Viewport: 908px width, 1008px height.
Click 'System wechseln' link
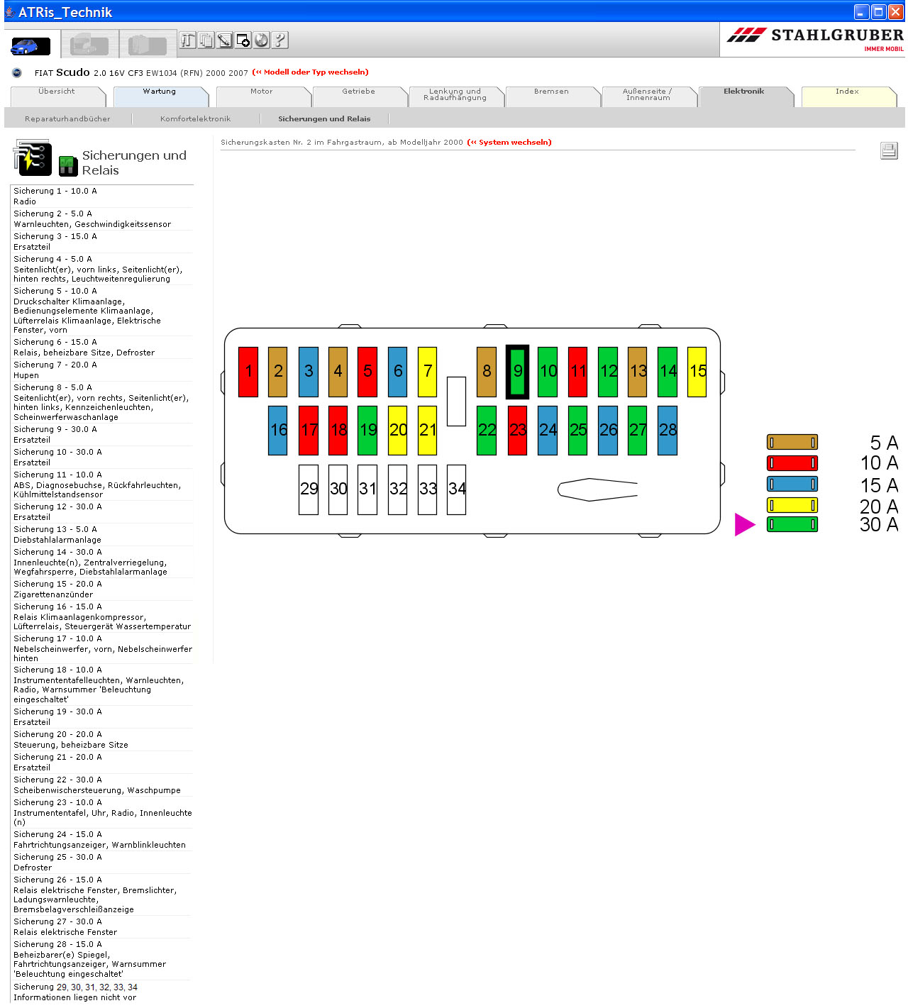(509, 143)
